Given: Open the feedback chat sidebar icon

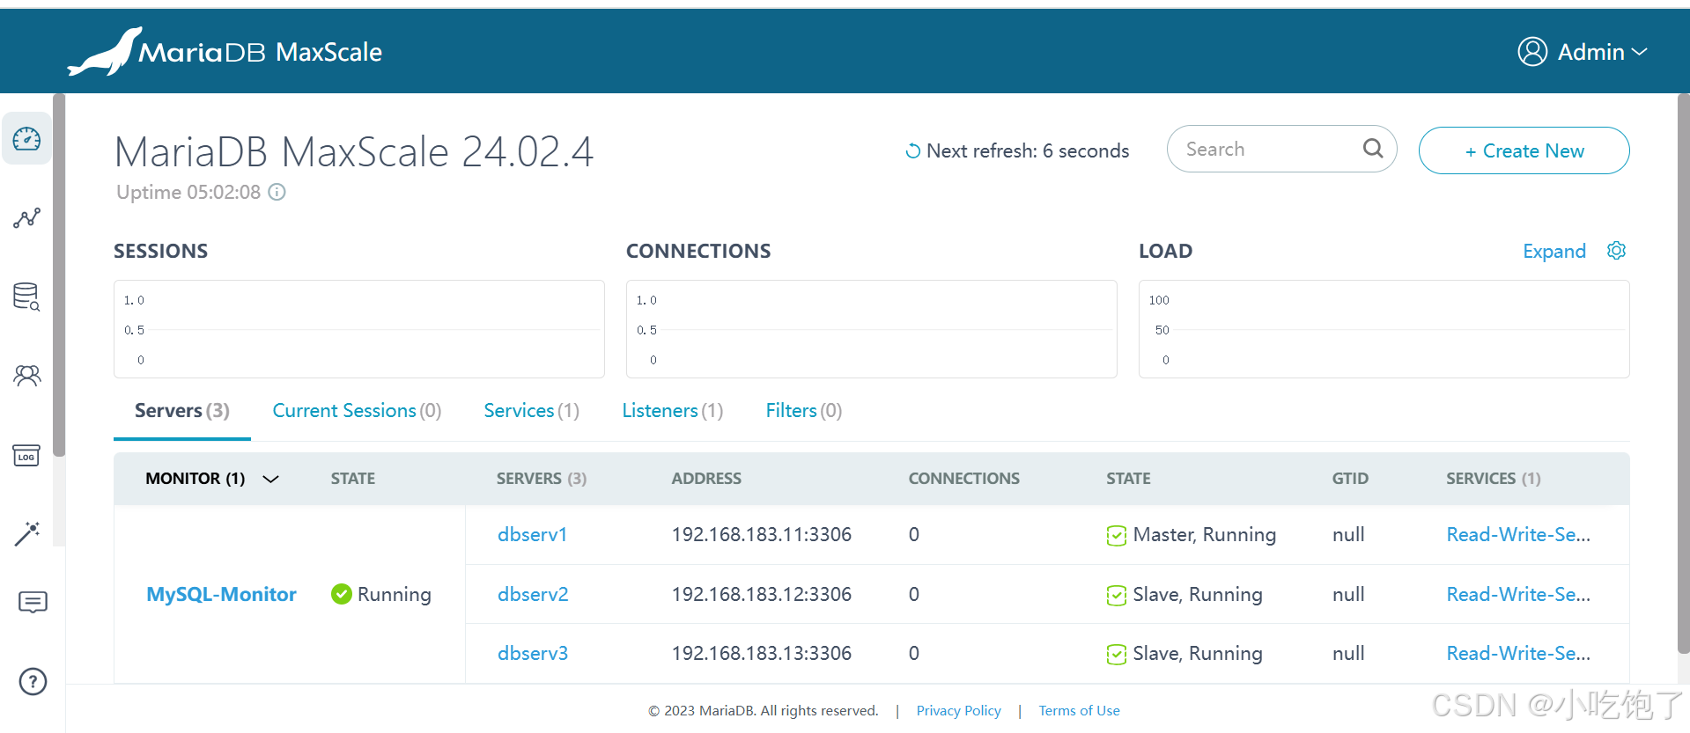Looking at the screenshot, I should 33,603.
